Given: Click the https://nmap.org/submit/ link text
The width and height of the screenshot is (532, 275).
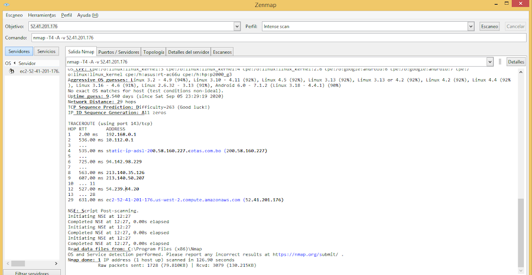Looking at the screenshot, I should click(306, 254).
